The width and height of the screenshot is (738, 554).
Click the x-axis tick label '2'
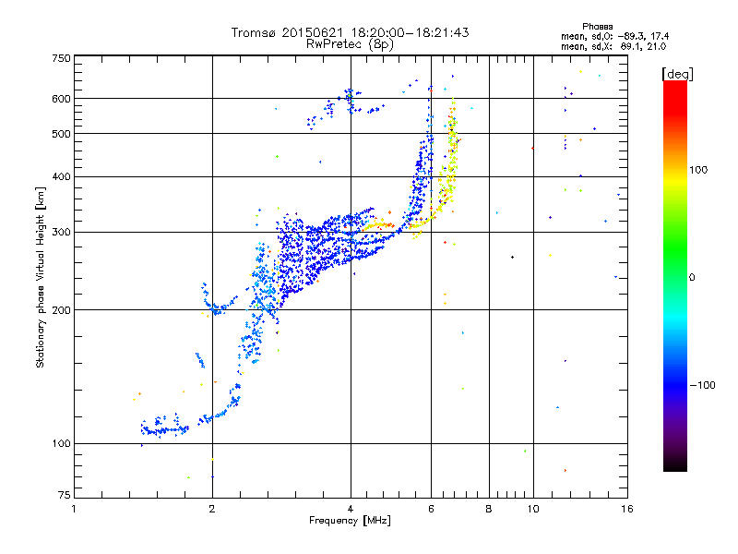click(212, 509)
